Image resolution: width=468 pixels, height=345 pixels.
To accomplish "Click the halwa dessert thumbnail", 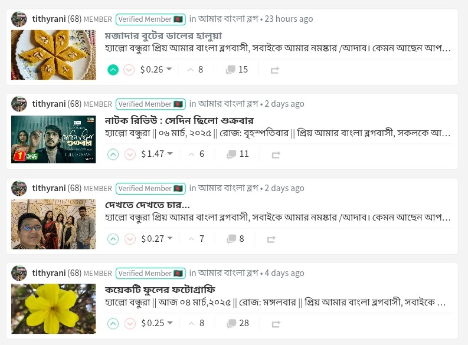I will pos(54,55).
